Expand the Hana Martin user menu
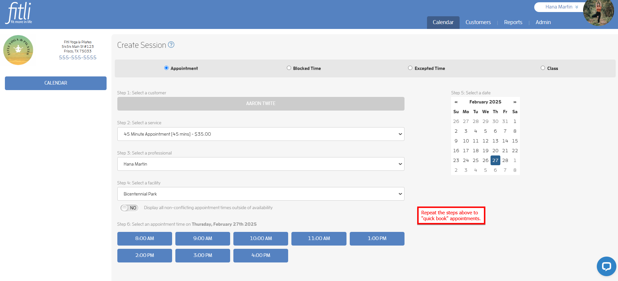618x281 pixels. [562, 7]
